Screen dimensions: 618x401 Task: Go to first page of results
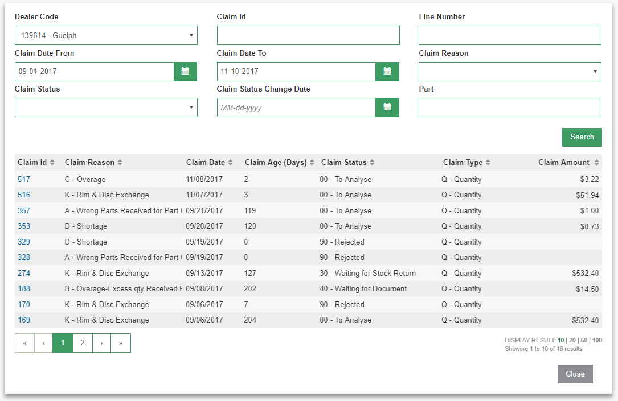[25, 343]
